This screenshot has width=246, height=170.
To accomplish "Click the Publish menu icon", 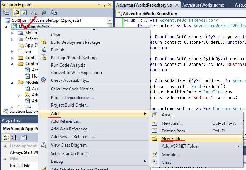I will pyautogui.click(x=44, y=50).
